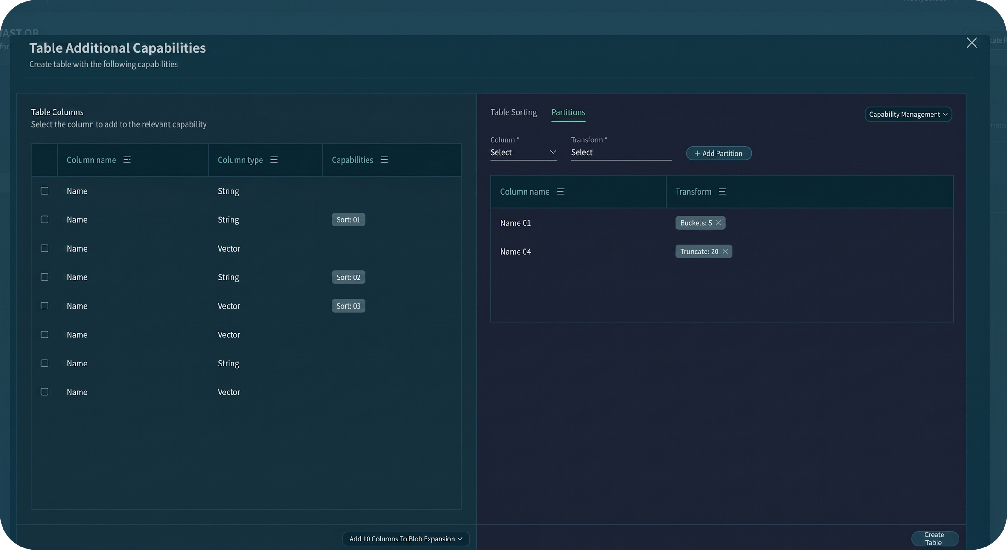The image size is (1007, 550).
Task: Check the checkbox for Sort: 02 row
Action: click(45, 277)
